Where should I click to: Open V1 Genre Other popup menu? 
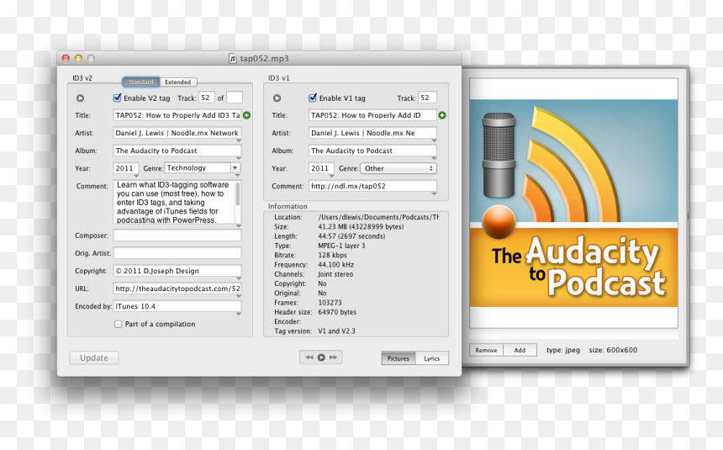point(398,168)
